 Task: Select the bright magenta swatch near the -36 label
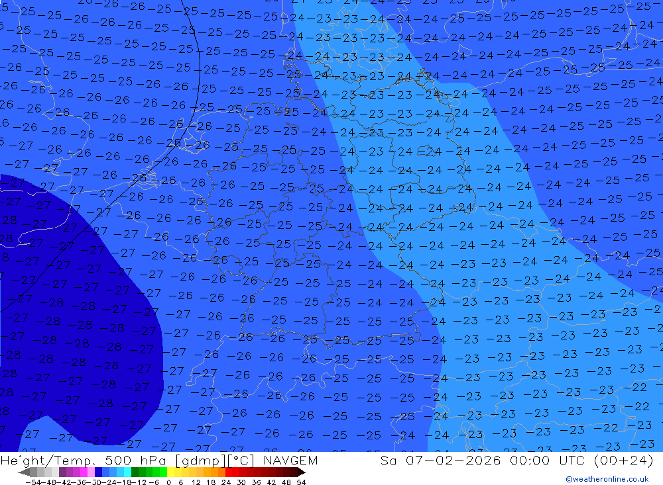click(84, 472)
